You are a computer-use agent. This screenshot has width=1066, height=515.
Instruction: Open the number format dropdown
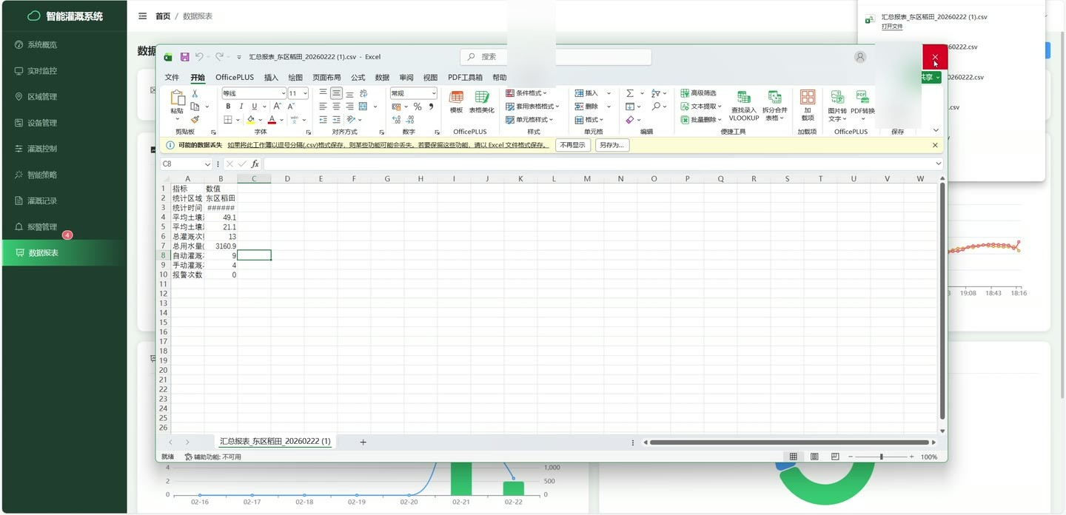[x=434, y=93]
